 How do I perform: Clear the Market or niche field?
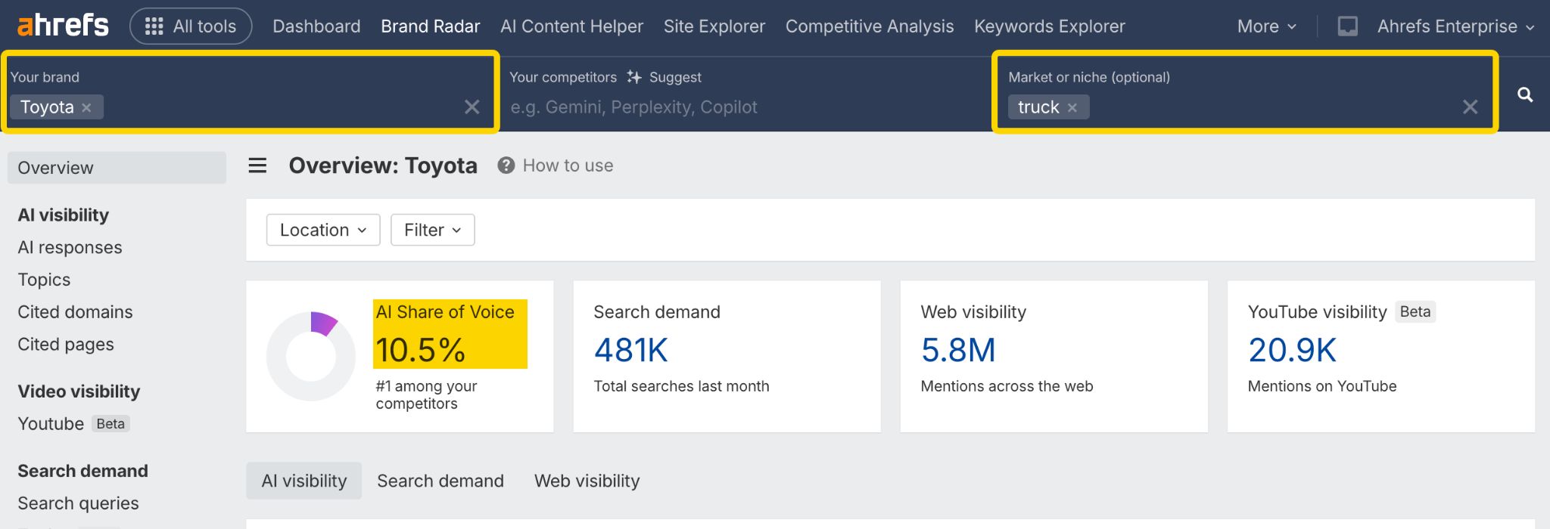(x=1470, y=107)
